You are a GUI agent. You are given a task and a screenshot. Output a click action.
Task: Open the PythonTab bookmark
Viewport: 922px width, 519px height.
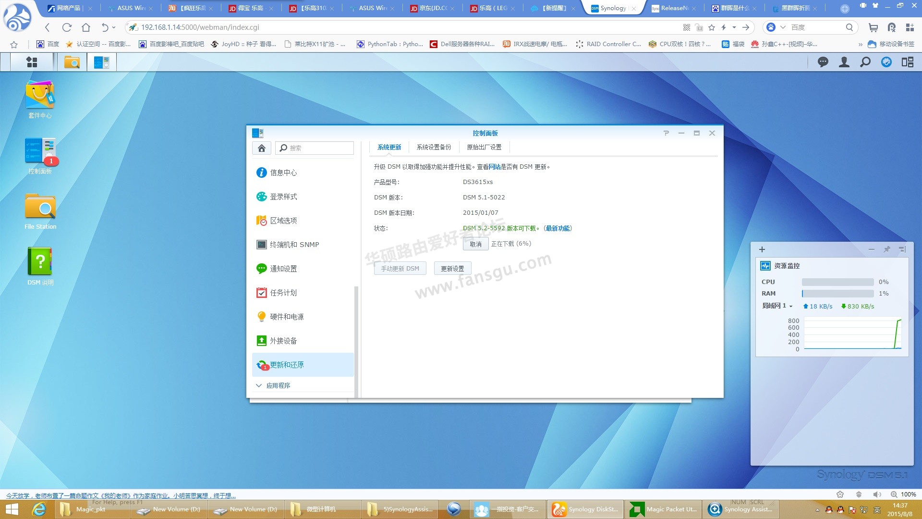(390, 44)
